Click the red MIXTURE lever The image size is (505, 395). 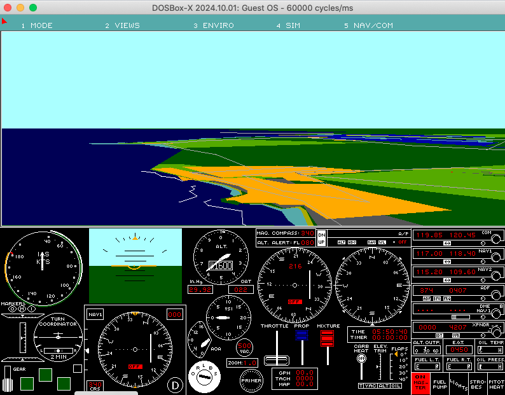[x=327, y=338]
